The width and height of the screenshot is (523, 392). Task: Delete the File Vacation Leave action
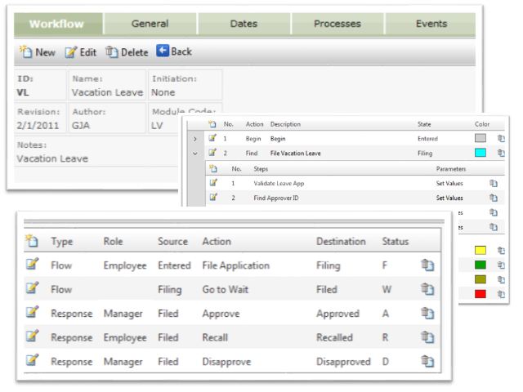pos(501,153)
